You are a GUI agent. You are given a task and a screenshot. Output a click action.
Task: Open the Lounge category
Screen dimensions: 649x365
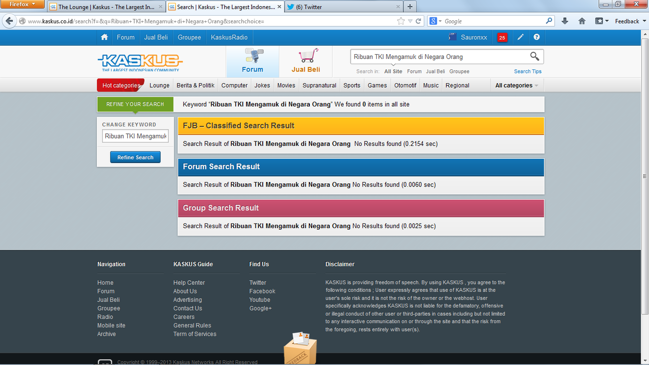(159, 85)
